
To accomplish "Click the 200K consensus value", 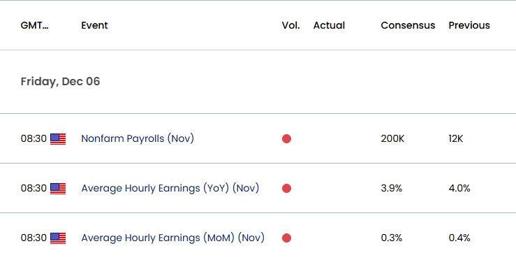I will [x=392, y=138].
